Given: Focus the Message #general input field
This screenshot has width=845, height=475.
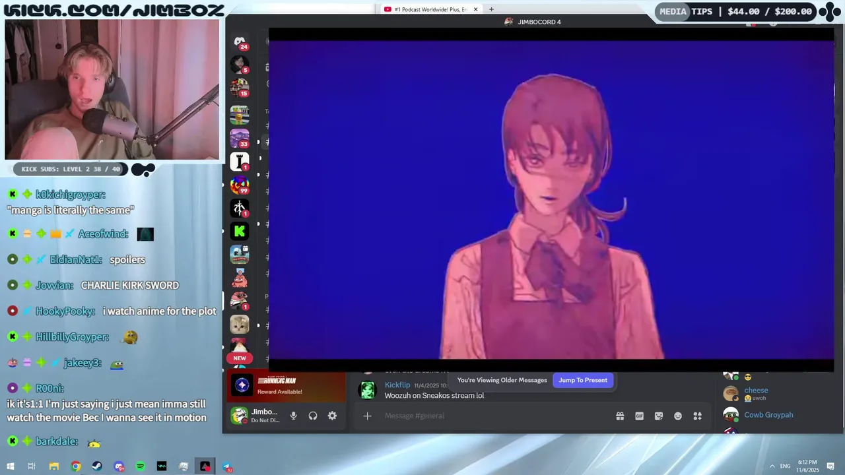Looking at the screenshot, I should pos(495,416).
